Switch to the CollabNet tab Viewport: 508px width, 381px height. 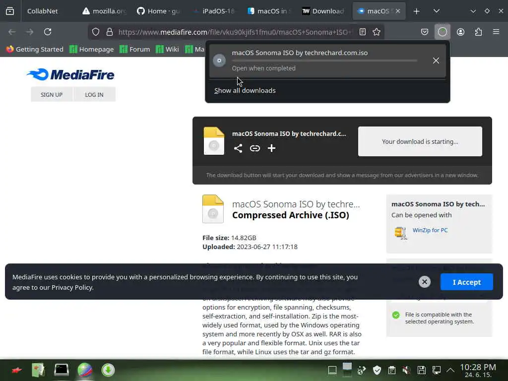[43, 11]
